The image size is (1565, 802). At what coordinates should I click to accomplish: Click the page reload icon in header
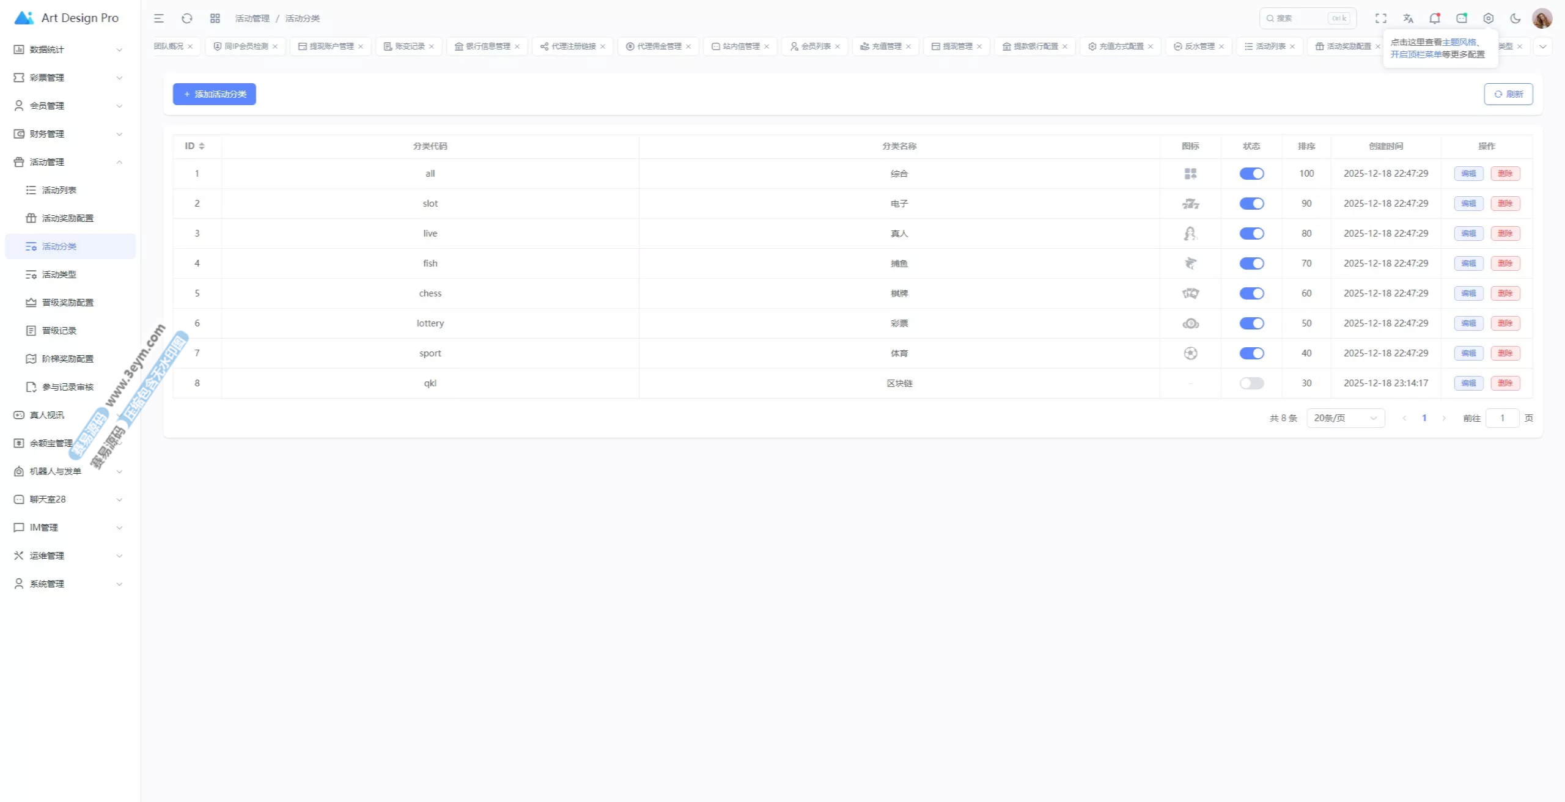pyautogui.click(x=187, y=18)
